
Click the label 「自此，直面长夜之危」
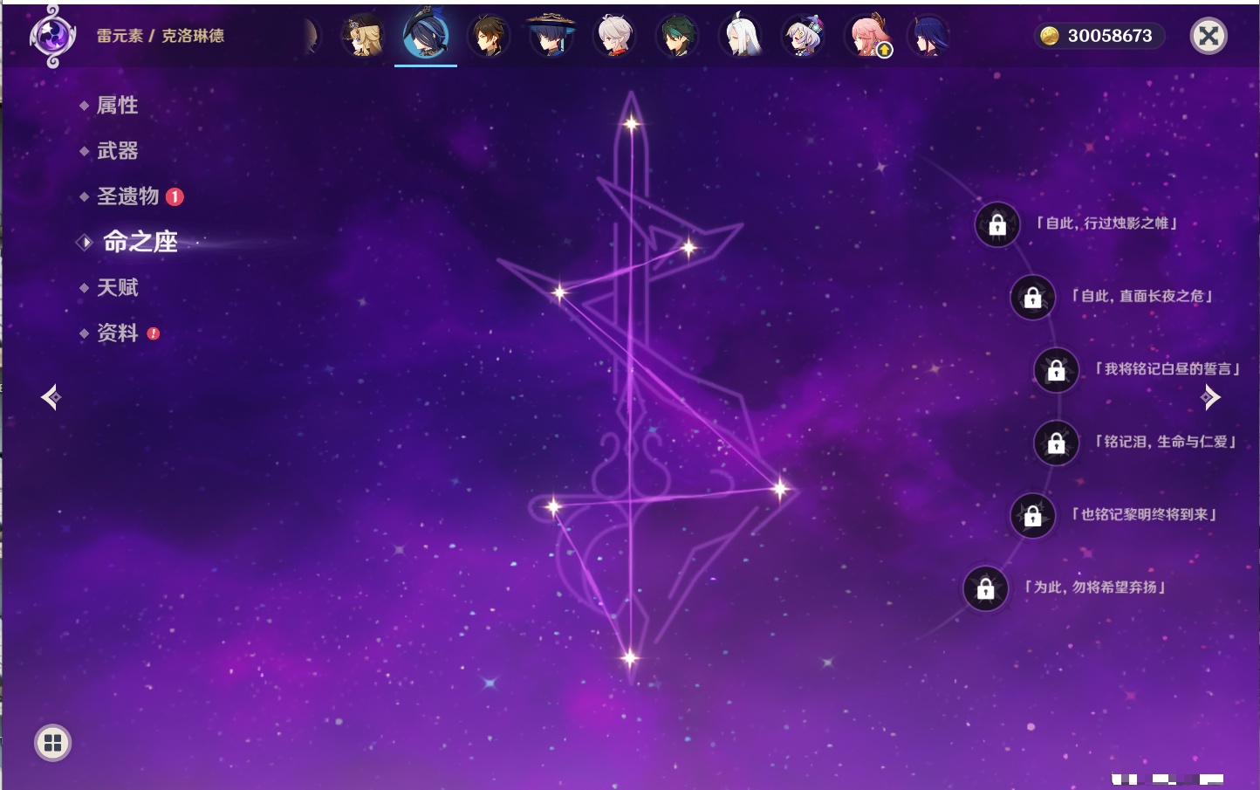(x=1142, y=296)
